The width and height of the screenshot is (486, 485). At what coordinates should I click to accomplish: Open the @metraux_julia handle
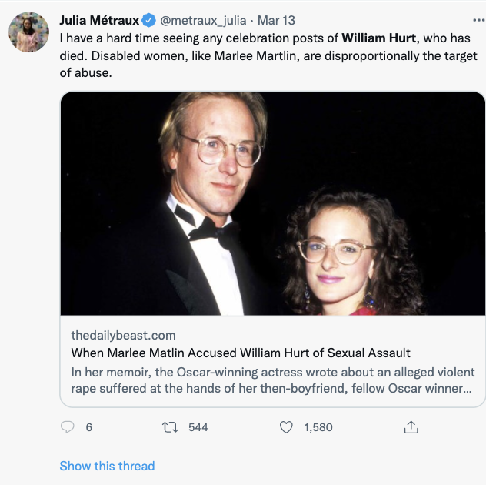tap(202, 20)
